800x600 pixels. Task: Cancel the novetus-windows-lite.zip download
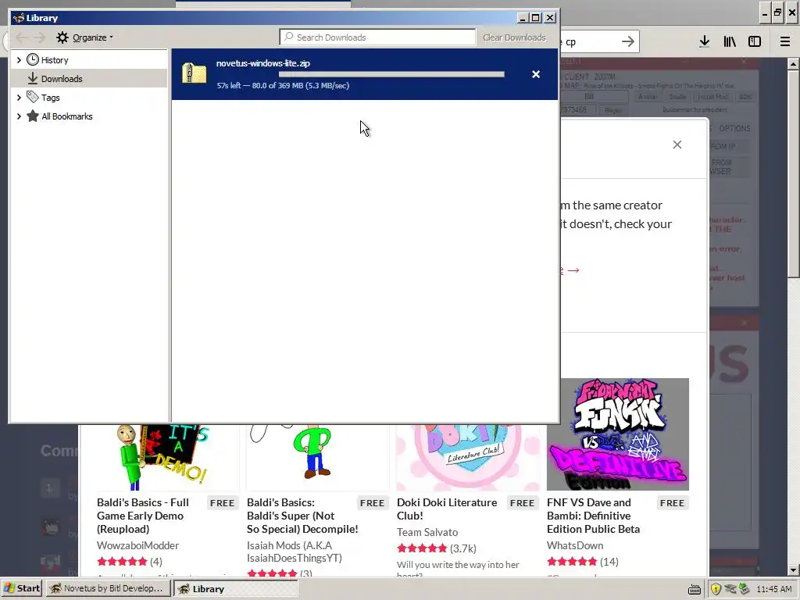point(536,74)
